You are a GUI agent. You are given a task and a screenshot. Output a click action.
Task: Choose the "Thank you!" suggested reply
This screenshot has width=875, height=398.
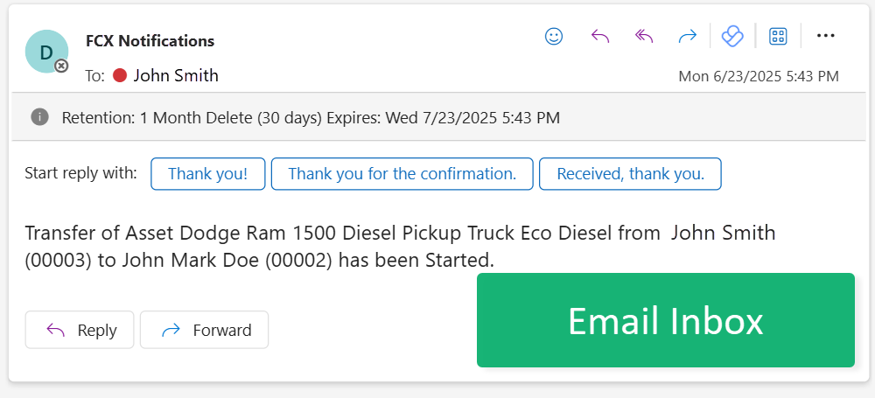point(207,174)
